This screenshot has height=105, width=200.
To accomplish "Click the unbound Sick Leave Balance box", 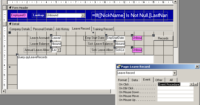I will tap(120, 44).
